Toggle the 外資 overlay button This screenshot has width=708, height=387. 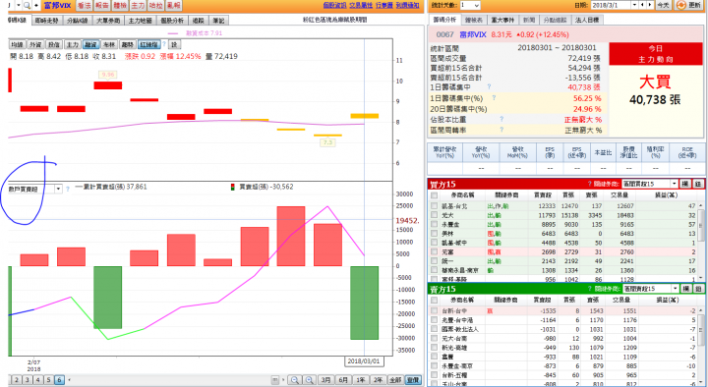(35, 44)
